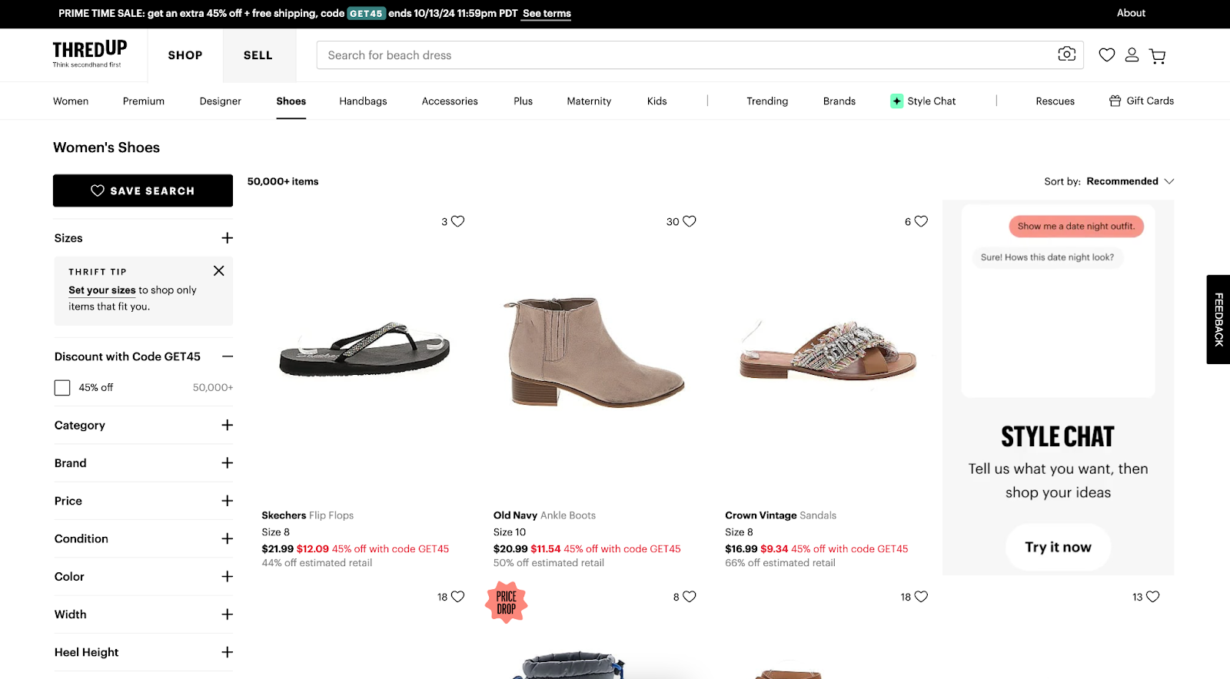Click 'Show me a date night outfit.' bubble
This screenshot has width=1230, height=679.
[x=1076, y=226]
